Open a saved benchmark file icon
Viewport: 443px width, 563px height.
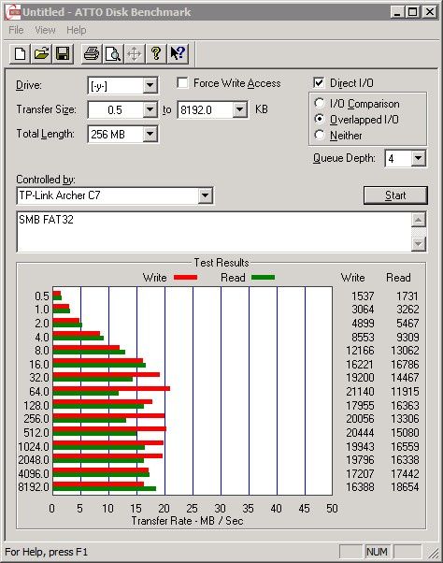point(41,54)
